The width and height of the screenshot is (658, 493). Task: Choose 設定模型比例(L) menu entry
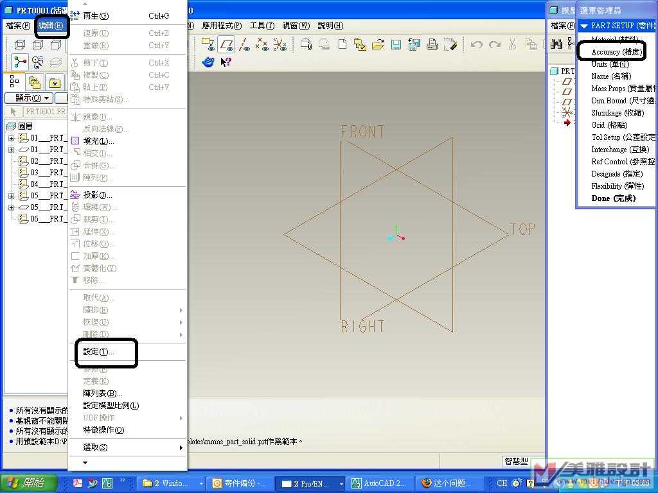[128, 406]
